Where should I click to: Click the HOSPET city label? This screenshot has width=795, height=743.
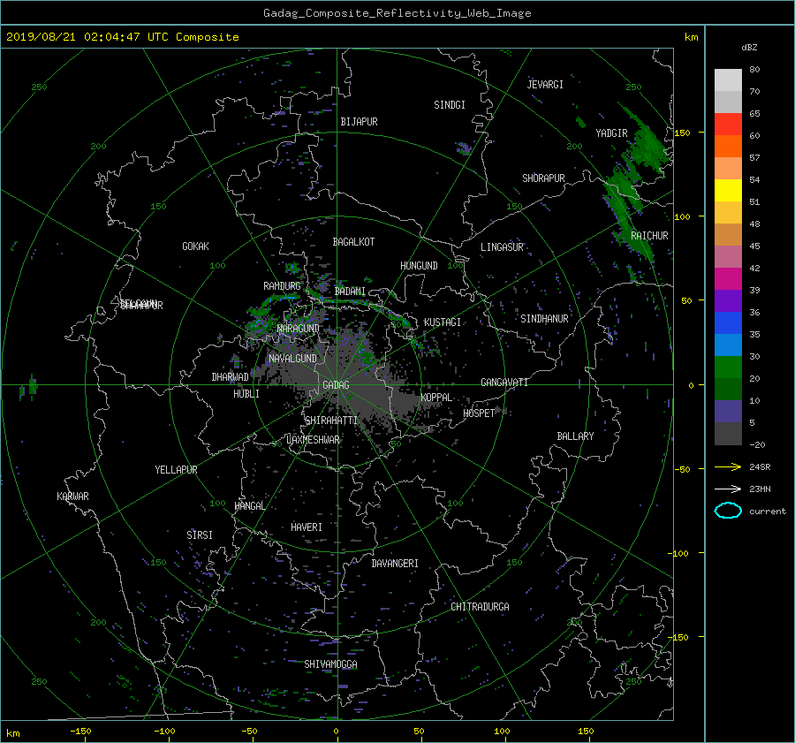coord(479,413)
